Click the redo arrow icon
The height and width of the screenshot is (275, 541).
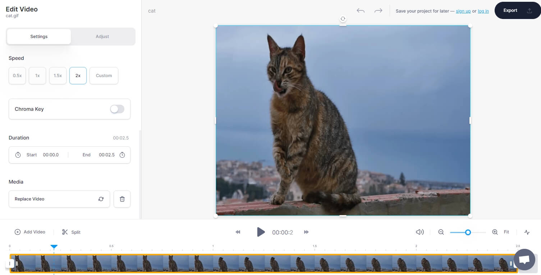pos(378,11)
